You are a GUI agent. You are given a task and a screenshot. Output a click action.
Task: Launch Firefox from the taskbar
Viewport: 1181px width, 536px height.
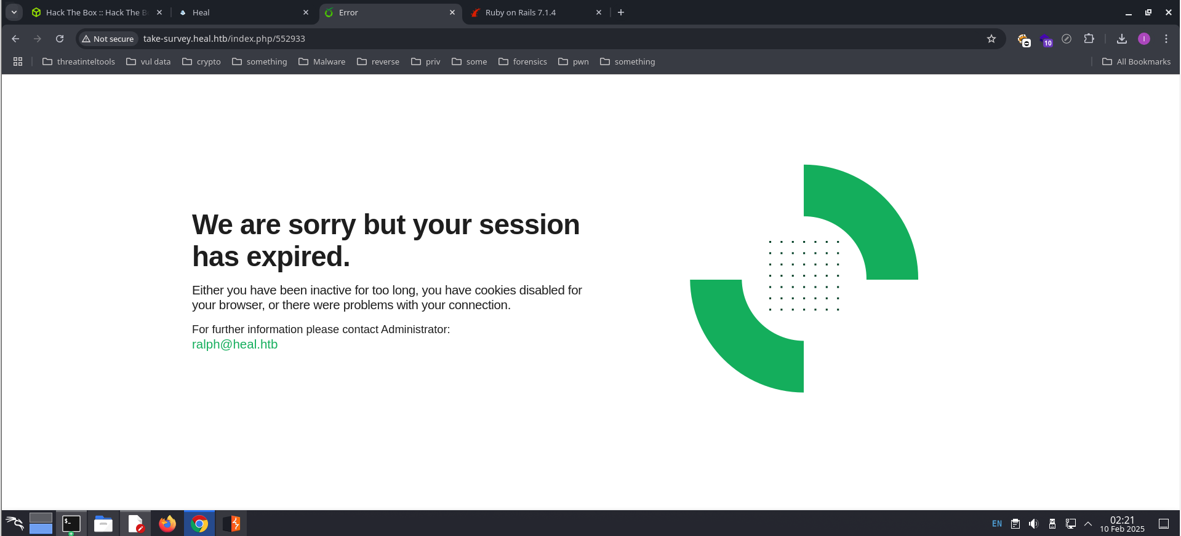point(167,524)
